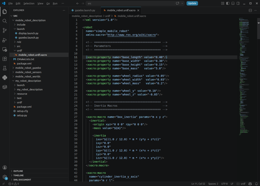Click the customize layout icon

coord(222,3)
